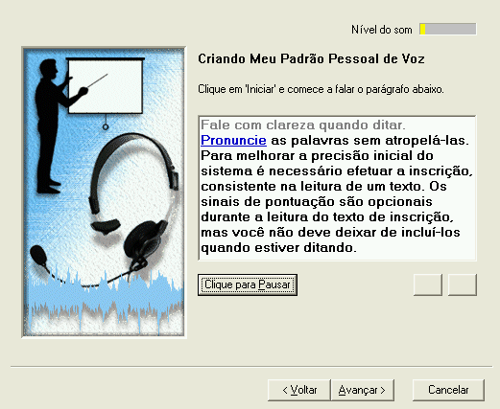Click the highlighted word Pronuncie
The image size is (500, 409).
233,140
